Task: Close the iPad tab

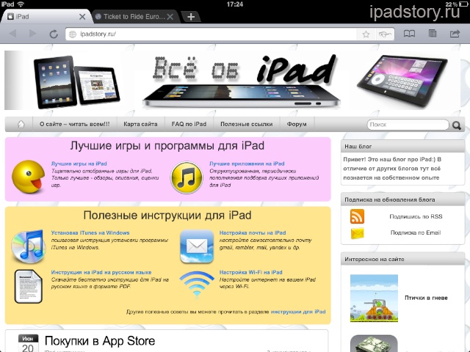Action: pos(82,17)
